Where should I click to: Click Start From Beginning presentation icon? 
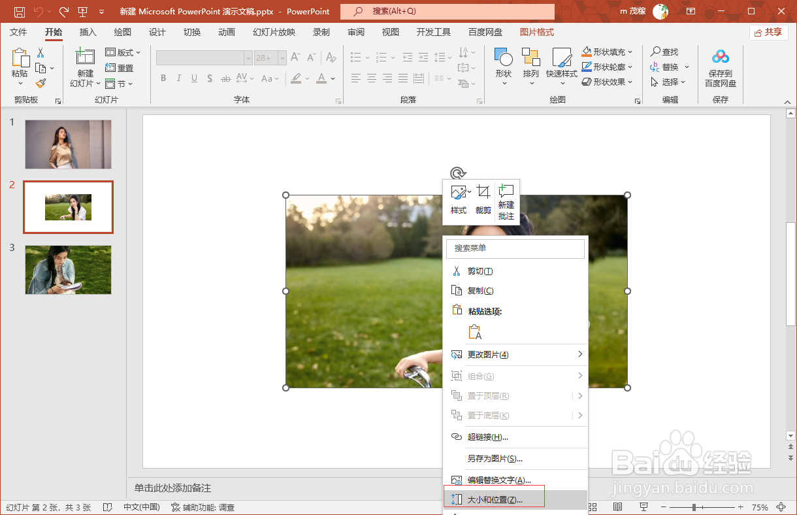pyautogui.click(x=83, y=12)
